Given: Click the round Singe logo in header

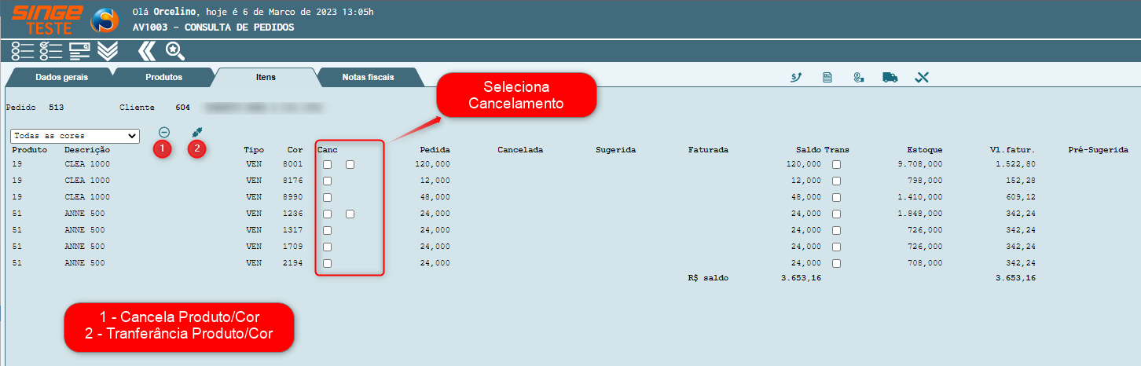Looking at the screenshot, I should tap(105, 20).
